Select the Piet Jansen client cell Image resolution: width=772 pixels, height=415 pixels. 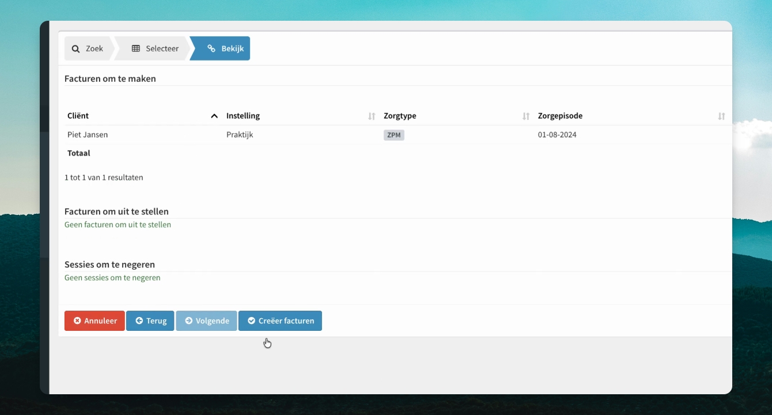(x=88, y=135)
